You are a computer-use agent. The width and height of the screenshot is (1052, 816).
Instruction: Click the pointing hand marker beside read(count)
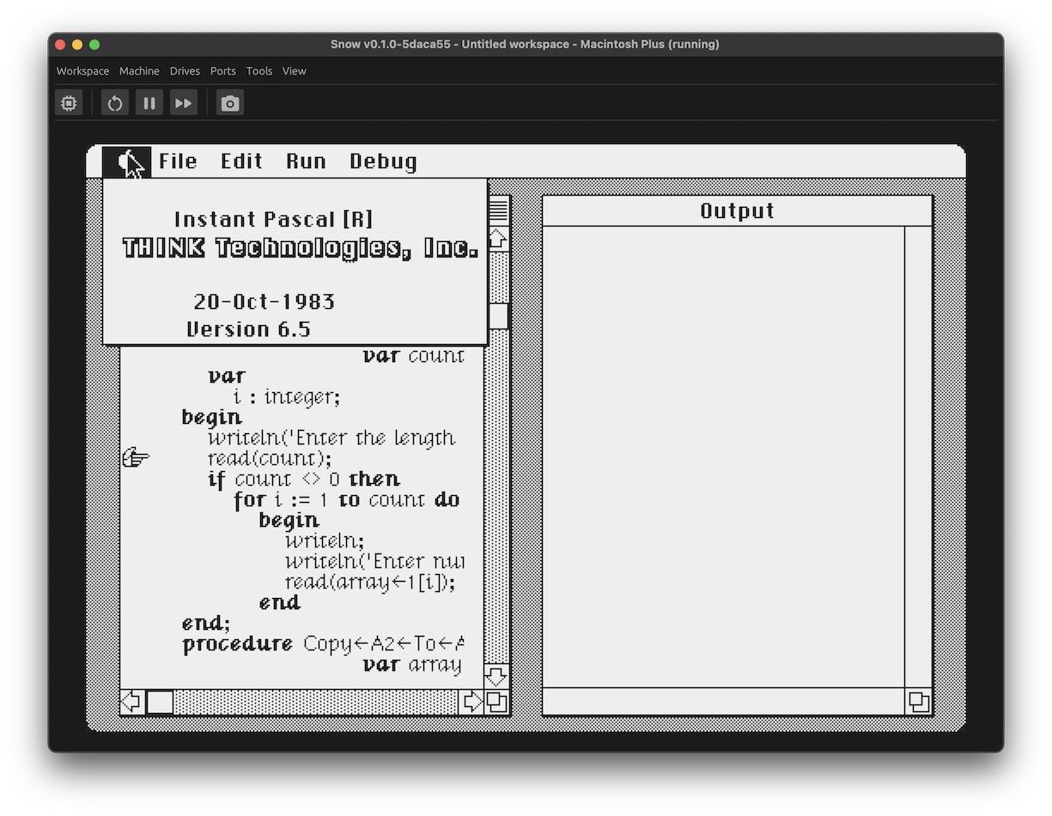(136, 458)
